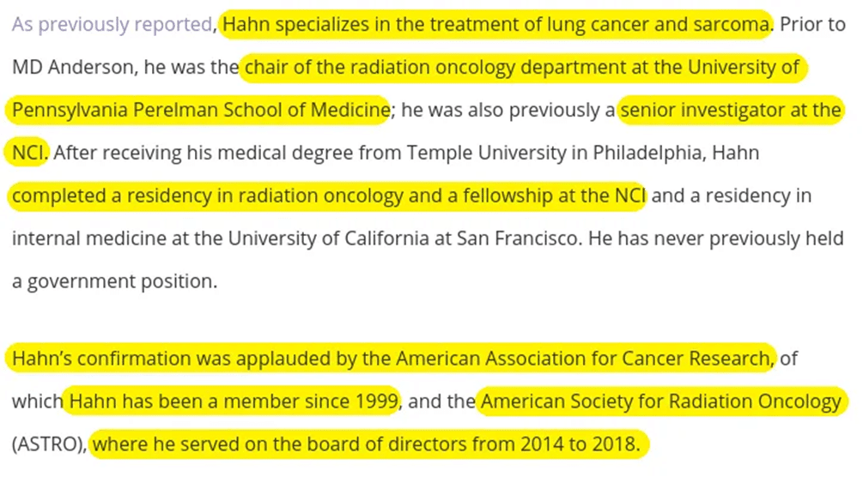Click highlighted "Hahn has been a member since 1999"
Screen dimensions: 863x477
coord(232,402)
